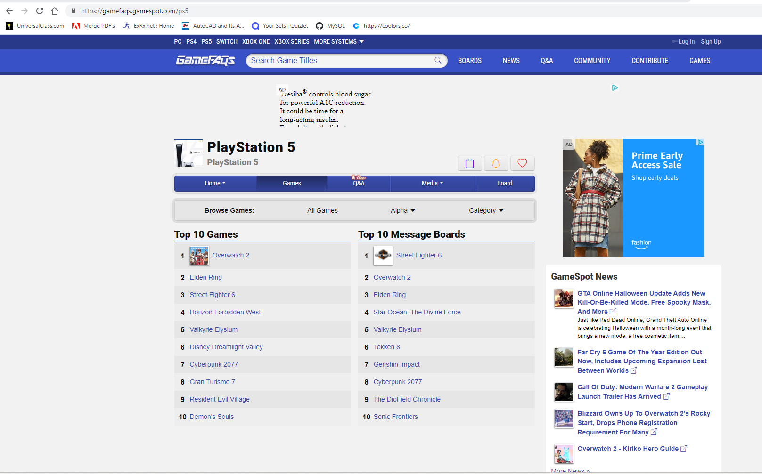The height and width of the screenshot is (474, 762).
Task: Click the Sign Up link
Action: [x=711, y=41]
